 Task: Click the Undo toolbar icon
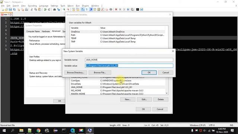[45, 9]
